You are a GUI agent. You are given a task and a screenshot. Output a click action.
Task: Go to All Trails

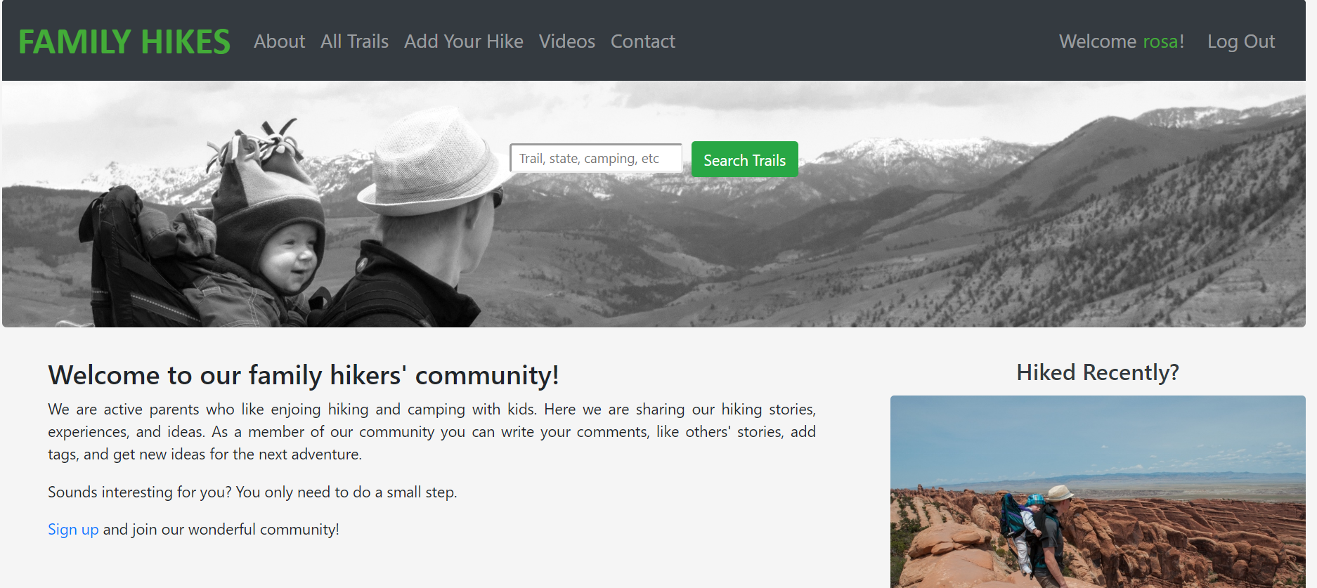pos(355,41)
